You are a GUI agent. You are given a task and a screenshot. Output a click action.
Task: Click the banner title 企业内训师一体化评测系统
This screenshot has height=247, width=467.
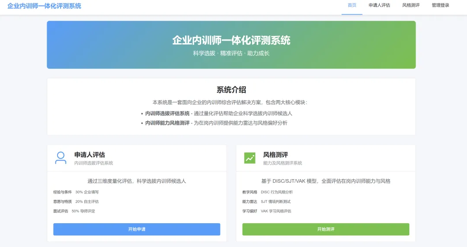click(231, 40)
